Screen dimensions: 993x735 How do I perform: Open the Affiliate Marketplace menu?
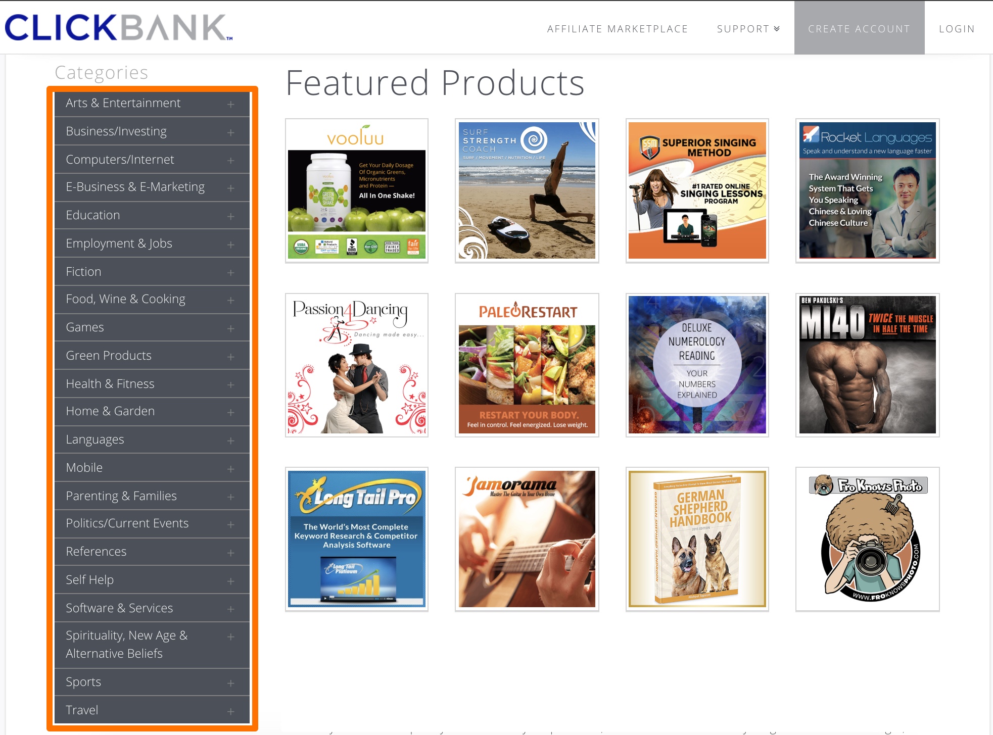(618, 29)
